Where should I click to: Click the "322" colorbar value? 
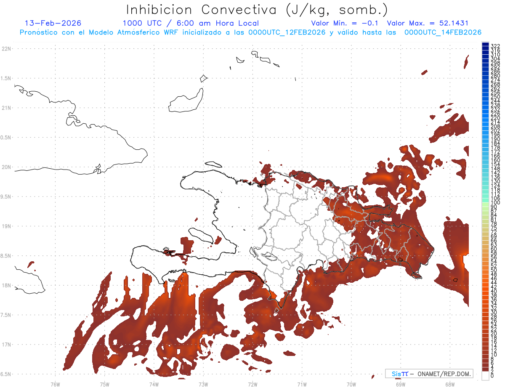tap(495, 46)
